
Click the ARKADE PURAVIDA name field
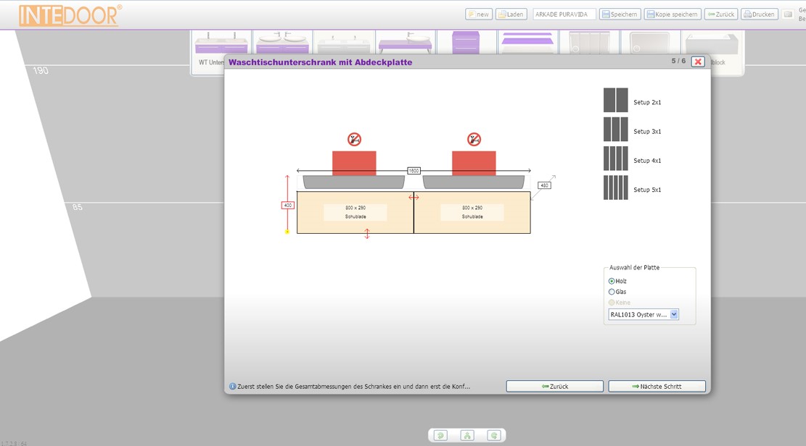pos(564,14)
